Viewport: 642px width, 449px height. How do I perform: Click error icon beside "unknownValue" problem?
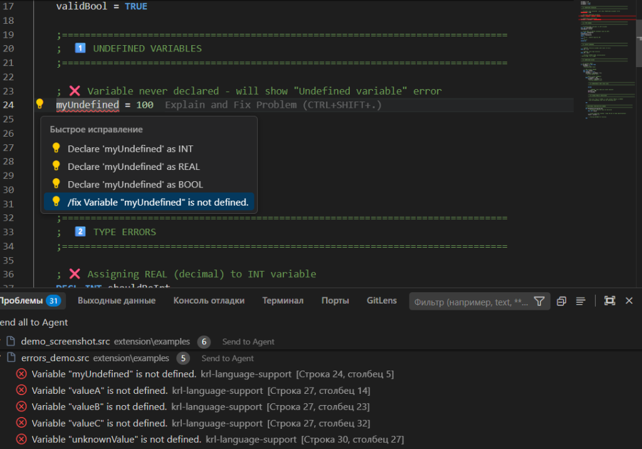click(21, 439)
